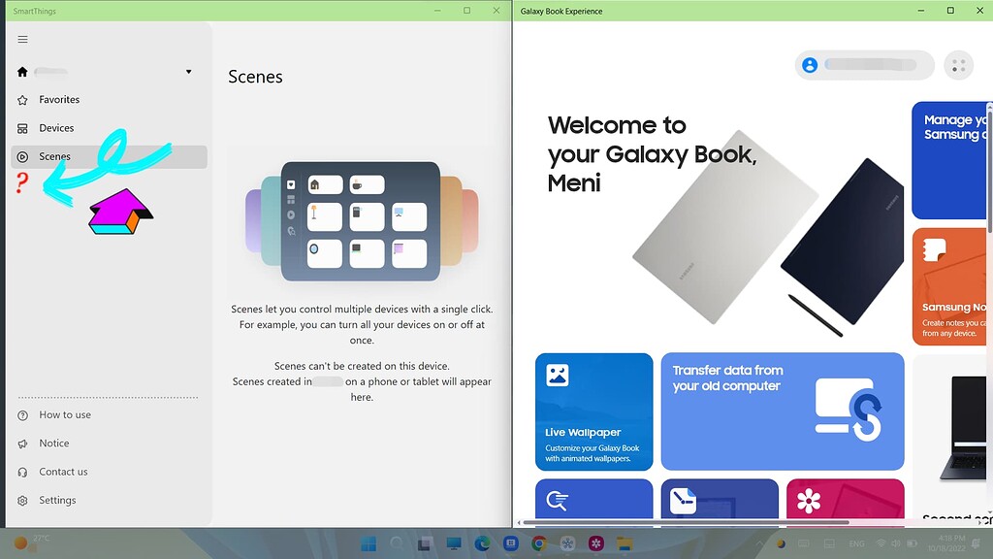Click the more-options dots in Galaxy Book Experience
The image size is (993, 559).
click(958, 65)
